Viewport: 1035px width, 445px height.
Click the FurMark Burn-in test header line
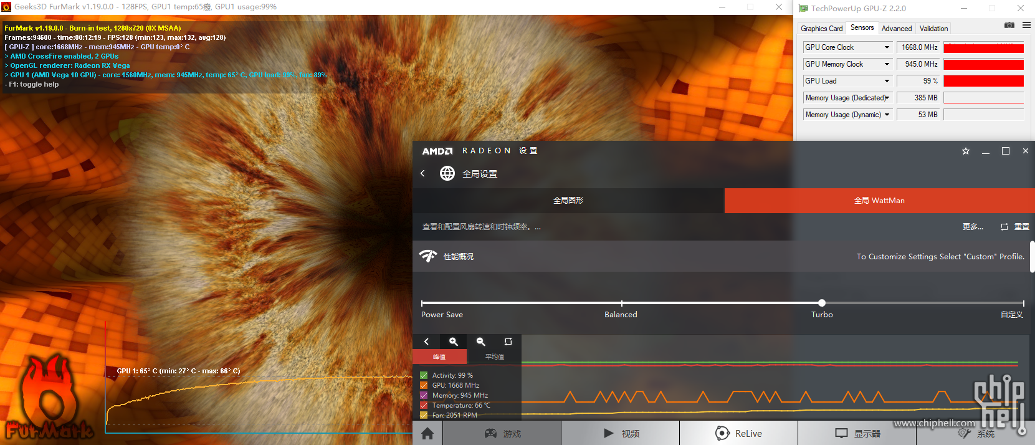pyautogui.click(x=93, y=28)
